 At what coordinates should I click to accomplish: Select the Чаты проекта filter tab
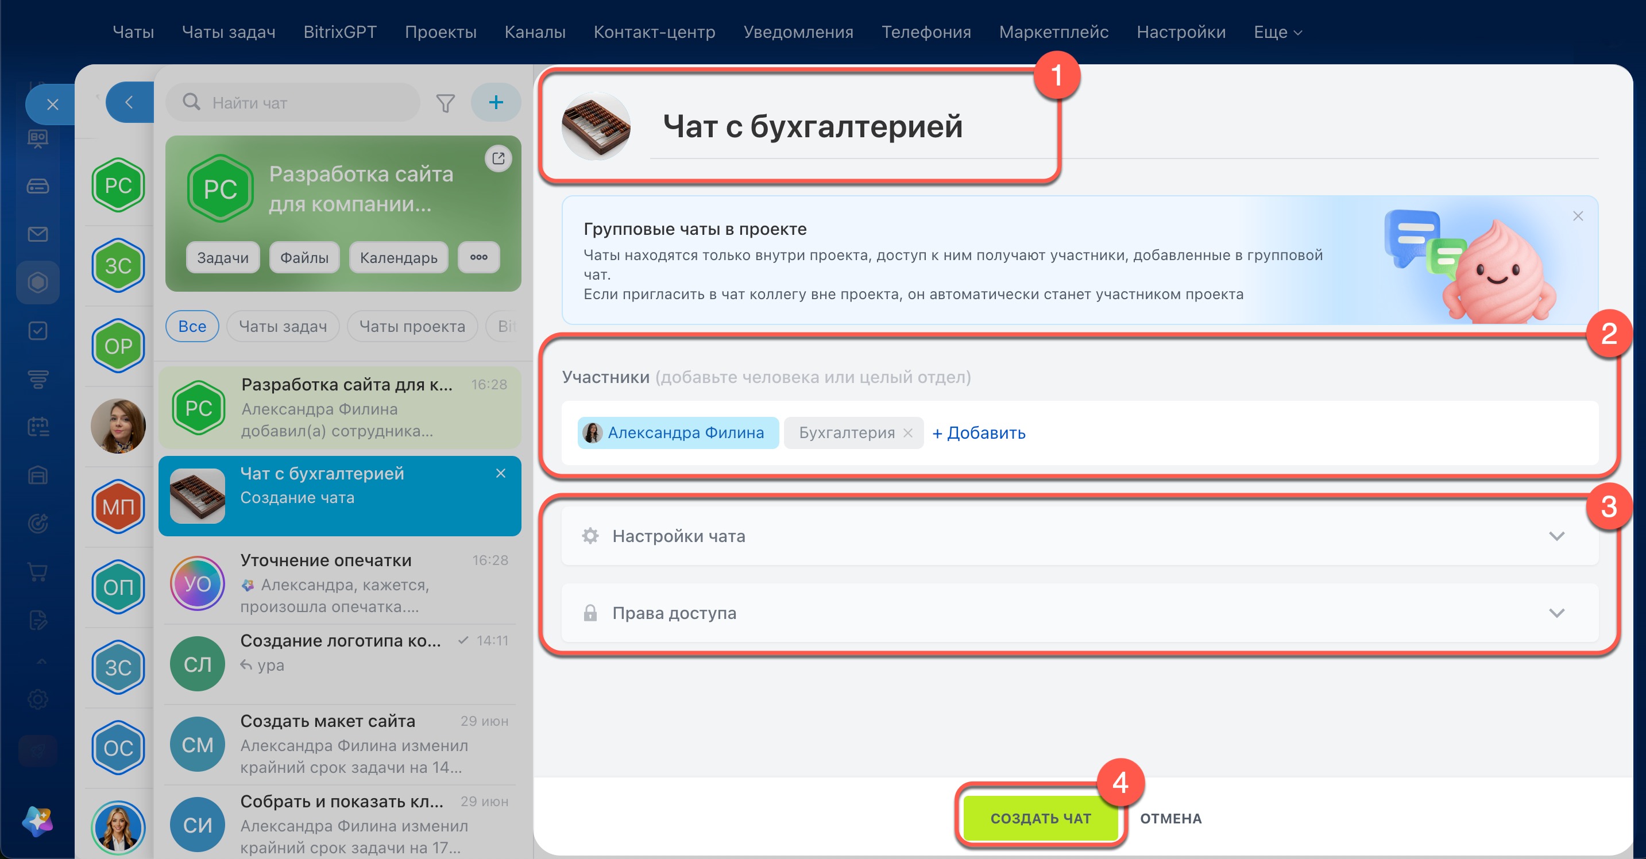(x=412, y=326)
